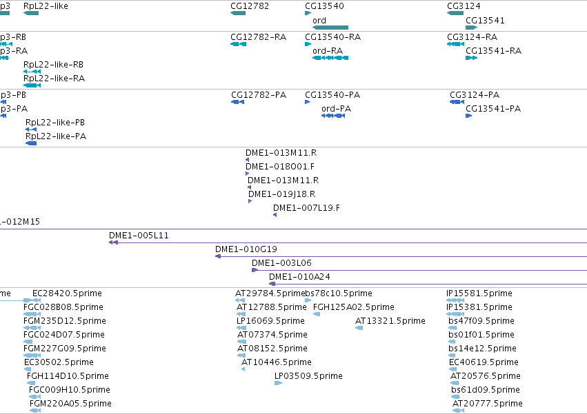Select the LP16069.5prime EST label
This screenshot has width=587, height=414.
pos(270,321)
